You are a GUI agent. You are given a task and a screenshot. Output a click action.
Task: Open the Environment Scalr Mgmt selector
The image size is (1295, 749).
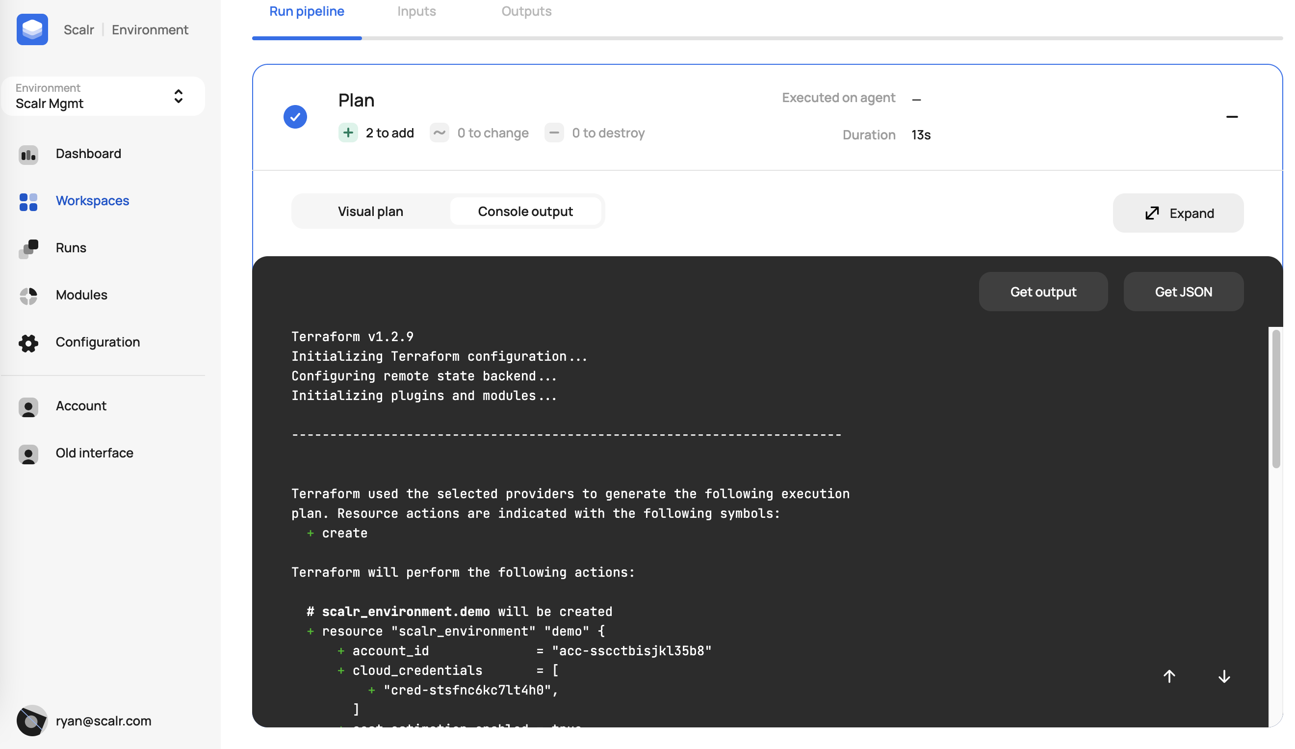pos(103,96)
